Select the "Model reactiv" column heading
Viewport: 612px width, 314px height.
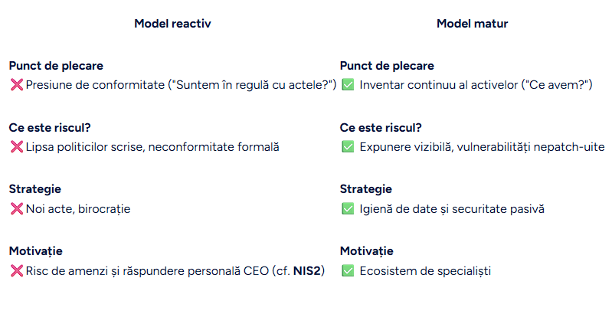point(172,24)
